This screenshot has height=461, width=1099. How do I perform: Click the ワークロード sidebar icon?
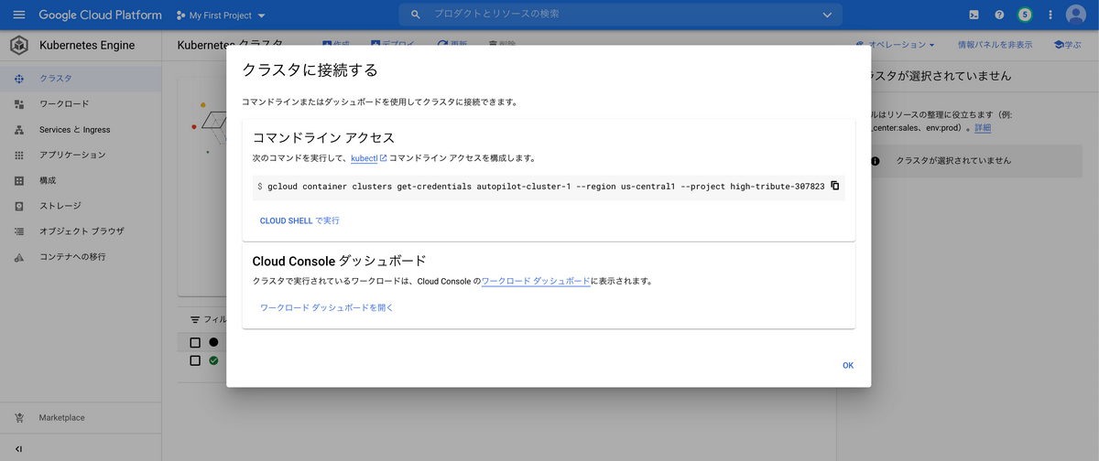[x=19, y=104]
